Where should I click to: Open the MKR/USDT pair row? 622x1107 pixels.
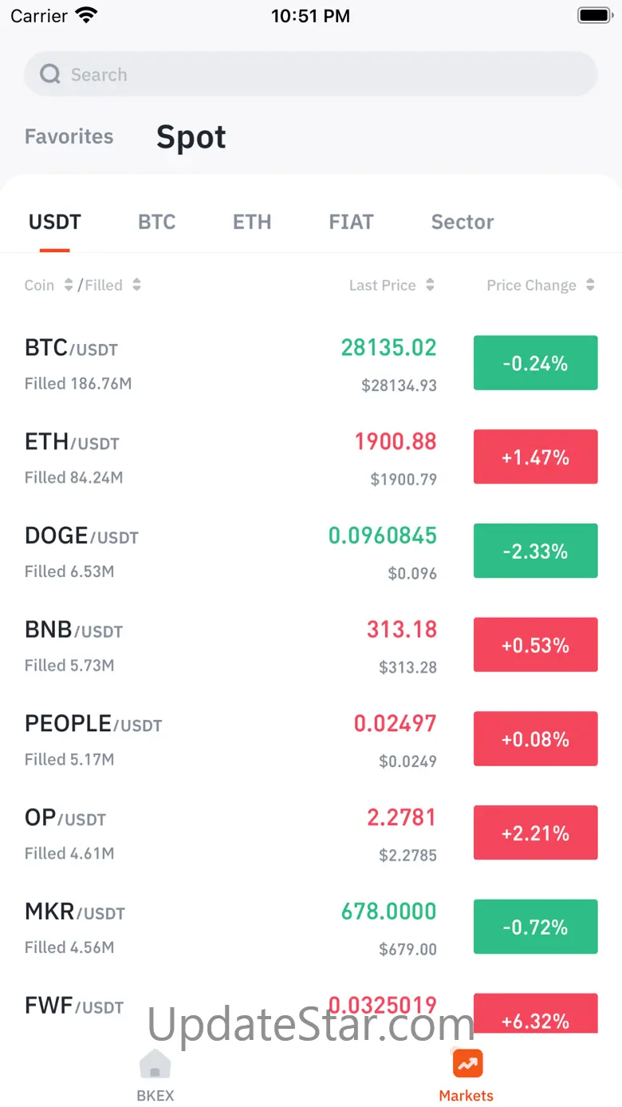[x=231, y=927]
